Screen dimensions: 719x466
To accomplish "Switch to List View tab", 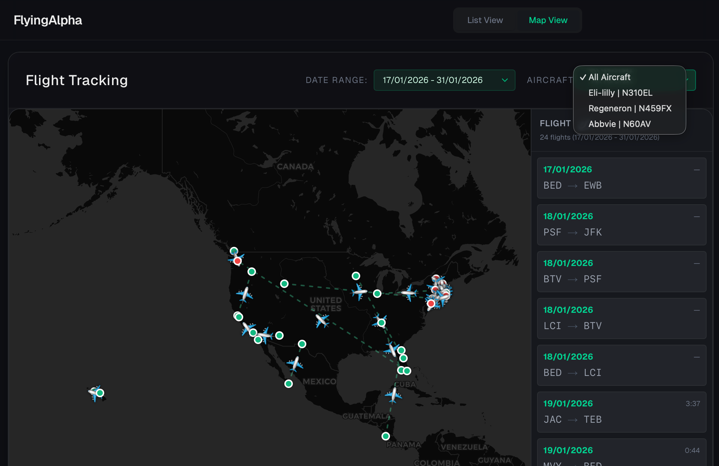I will (x=485, y=20).
